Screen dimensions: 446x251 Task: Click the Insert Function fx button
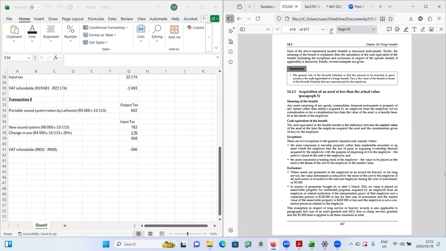click(x=55, y=58)
